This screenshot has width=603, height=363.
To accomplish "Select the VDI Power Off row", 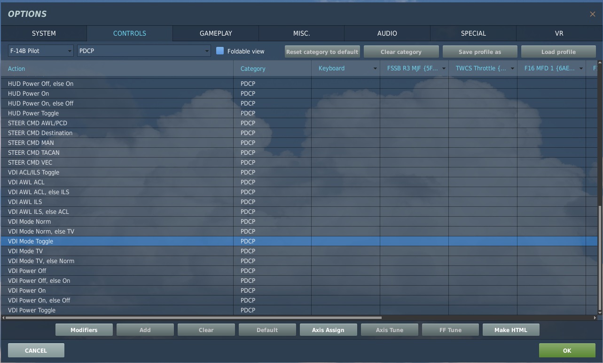I will 299,271.
